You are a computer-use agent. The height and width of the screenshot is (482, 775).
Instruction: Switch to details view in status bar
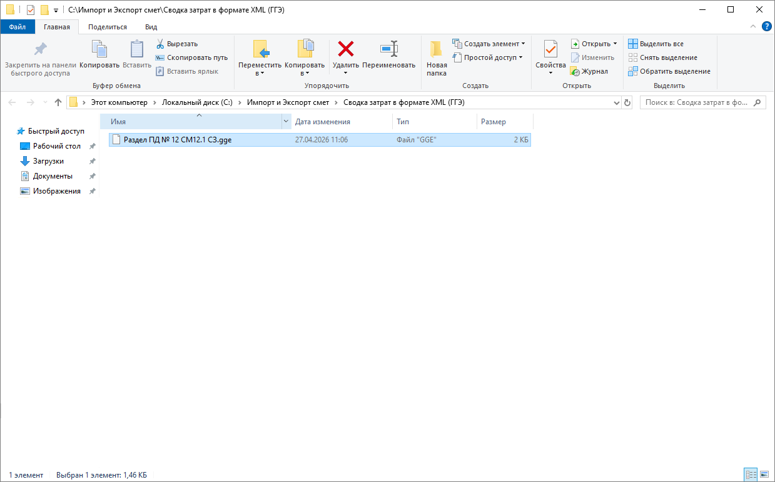point(751,475)
